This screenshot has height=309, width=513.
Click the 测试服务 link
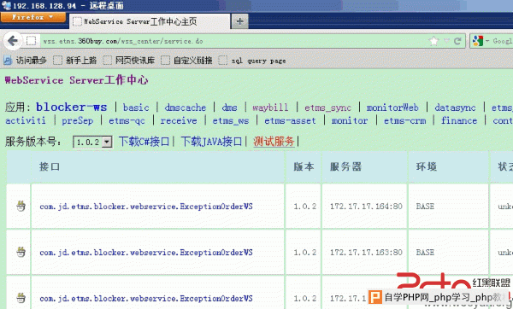click(x=274, y=142)
